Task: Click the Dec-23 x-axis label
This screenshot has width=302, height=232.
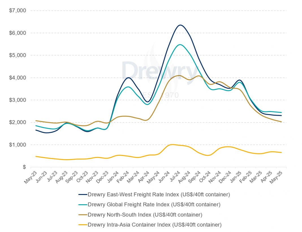Action: (102, 177)
